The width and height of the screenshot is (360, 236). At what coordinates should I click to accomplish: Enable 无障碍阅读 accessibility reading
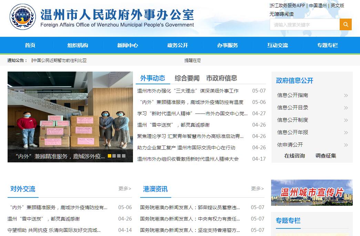point(281,14)
